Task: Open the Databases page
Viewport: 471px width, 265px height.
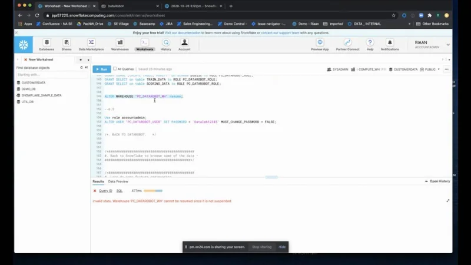Action: pos(47,45)
